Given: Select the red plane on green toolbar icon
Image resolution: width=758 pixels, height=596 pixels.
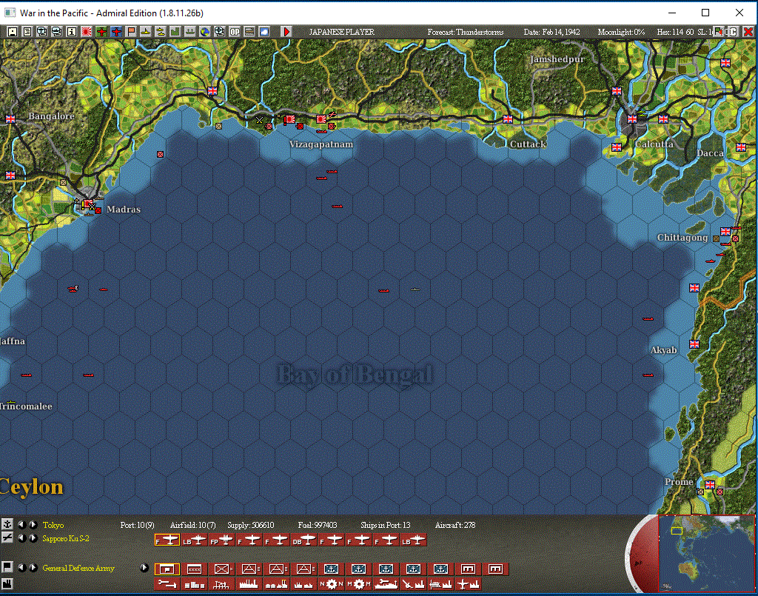Looking at the screenshot, I should coord(101,32).
